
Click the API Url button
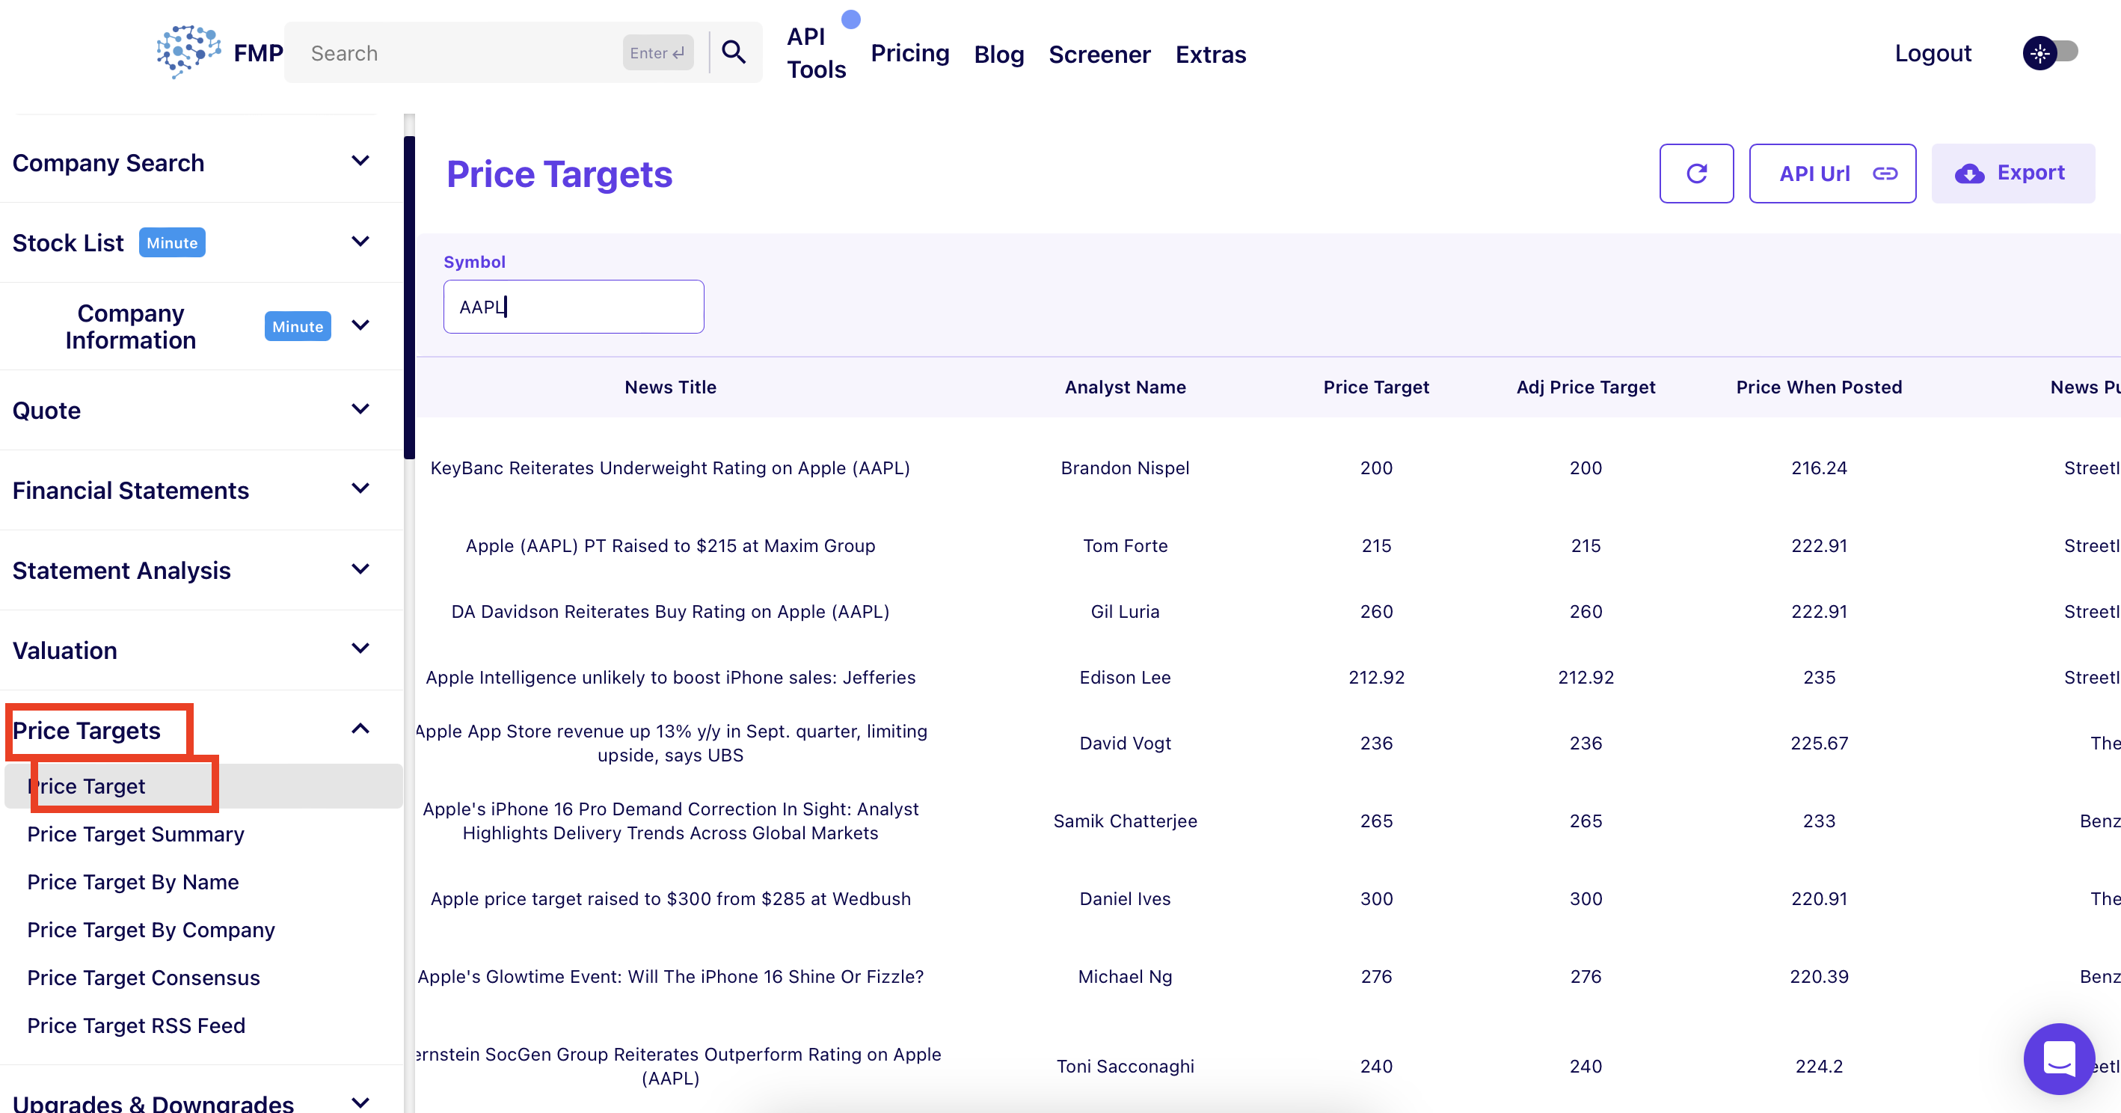point(1832,174)
